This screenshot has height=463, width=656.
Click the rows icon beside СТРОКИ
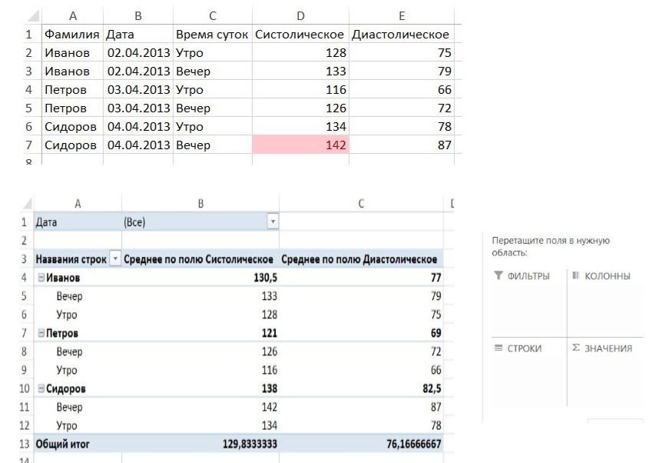pyautogui.click(x=498, y=348)
